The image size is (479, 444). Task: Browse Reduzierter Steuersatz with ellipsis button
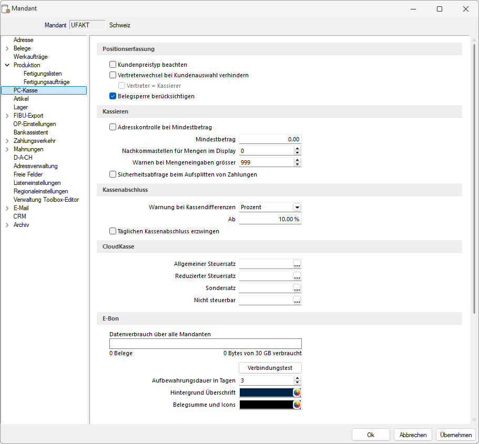click(297, 276)
